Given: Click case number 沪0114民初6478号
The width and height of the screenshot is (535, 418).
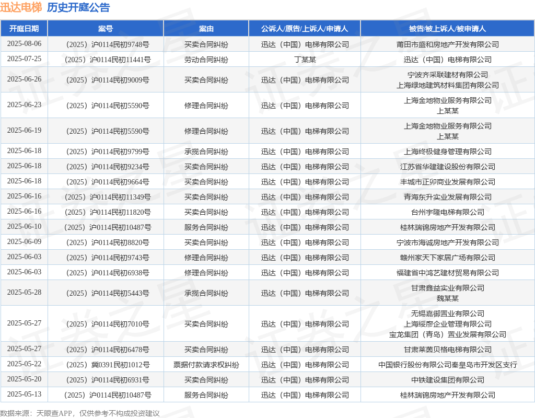Looking at the screenshot, I should pos(108,350).
